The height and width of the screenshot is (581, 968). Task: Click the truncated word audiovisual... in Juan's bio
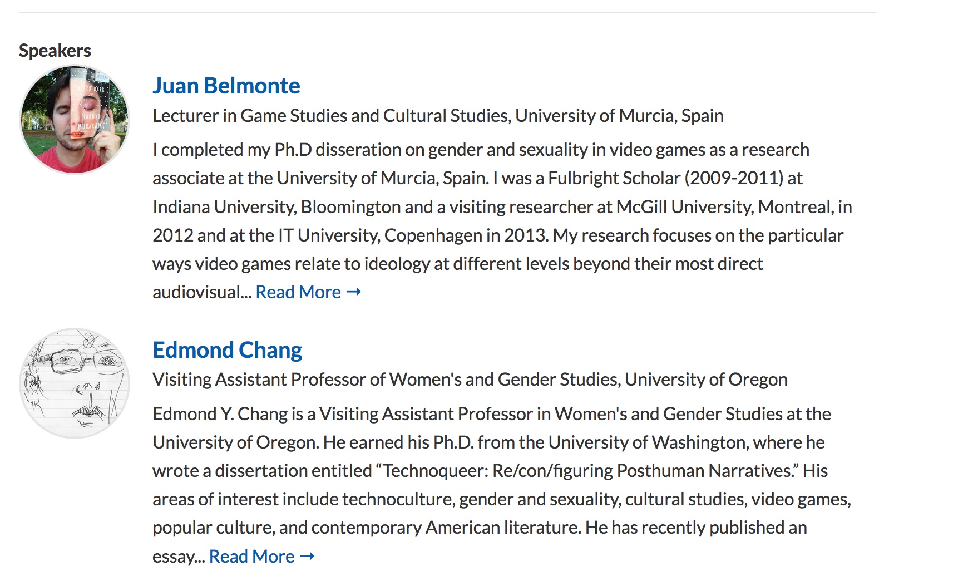(x=203, y=292)
